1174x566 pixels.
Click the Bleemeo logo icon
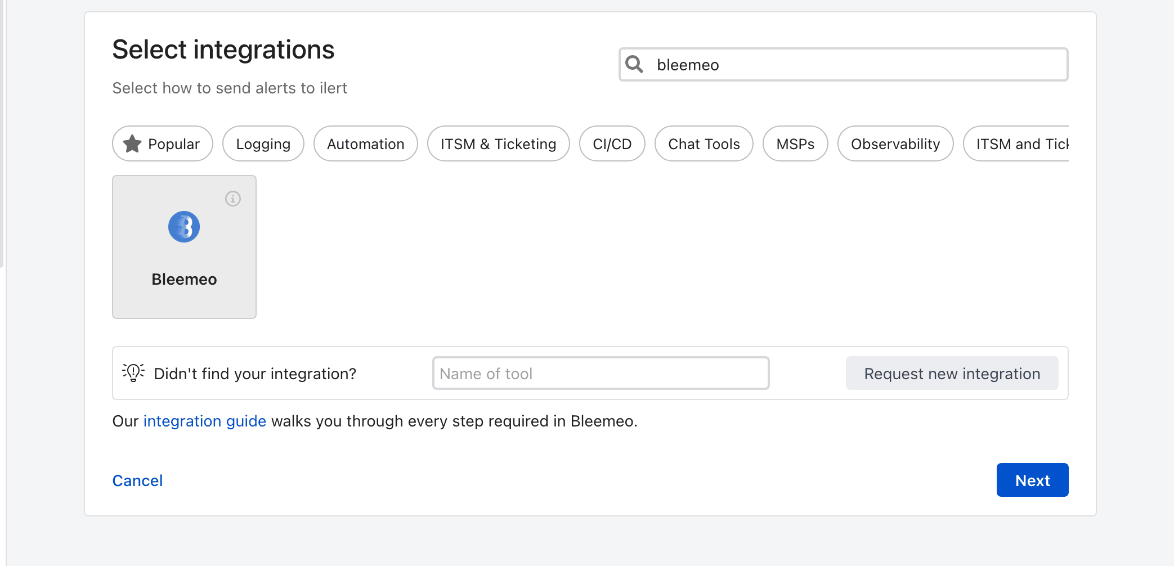point(184,227)
